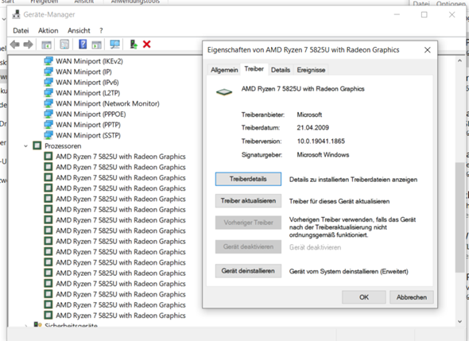Viewport: 469px width, 341px height.
Task: Open the Datei menu
Action: (21, 30)
